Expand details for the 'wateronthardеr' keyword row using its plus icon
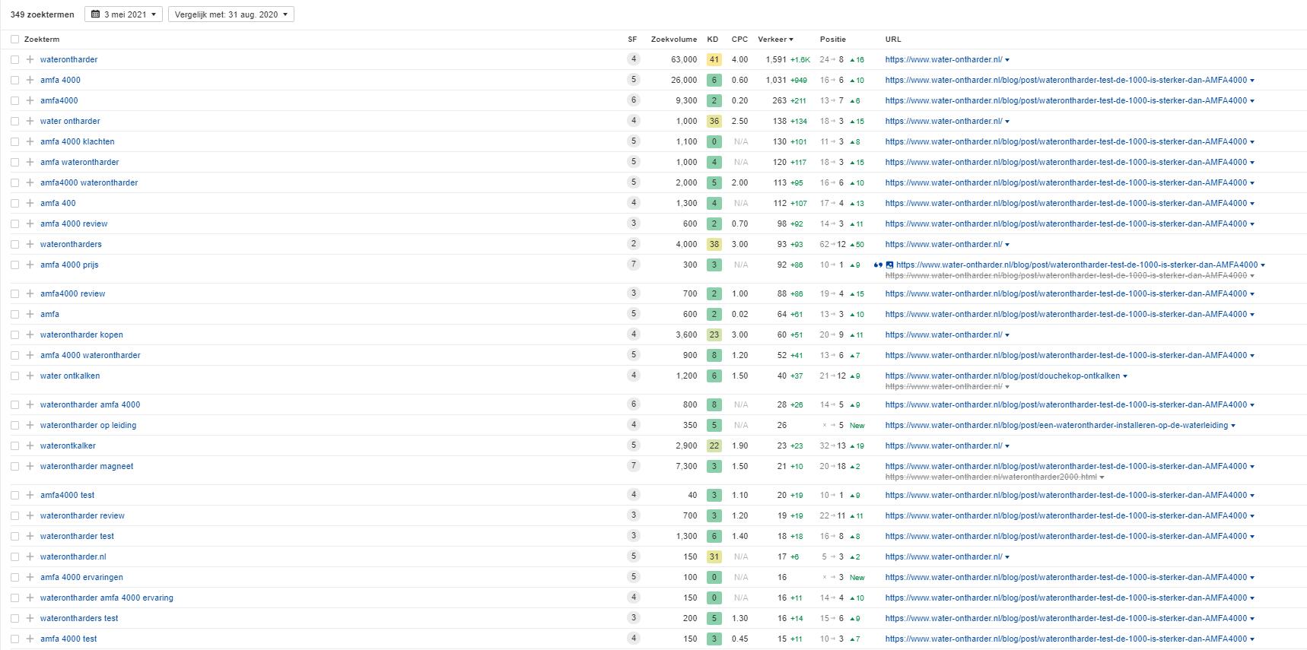Viewport: 1307px width, 650px height. [30, 59]
